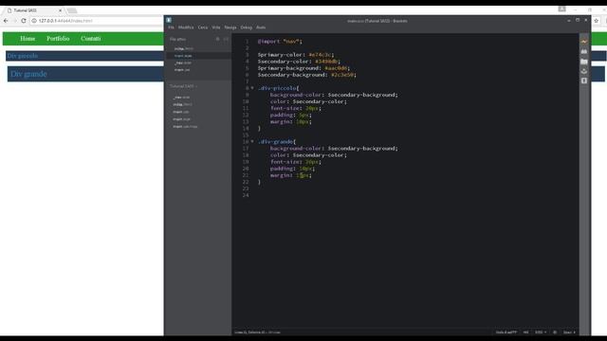Open the SCSS language dropdown in status bar
Image resolution: width=607 pixels, height=341 pixels.
[x=541, y=332]
